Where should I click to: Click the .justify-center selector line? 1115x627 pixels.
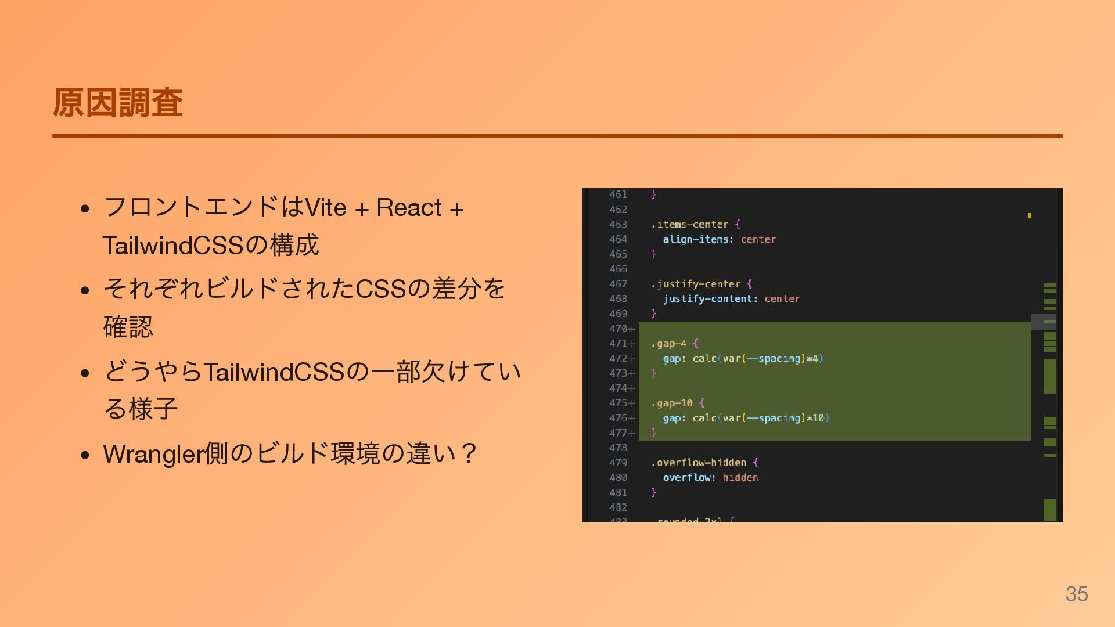pyautogui.click(x=696, y=284)
